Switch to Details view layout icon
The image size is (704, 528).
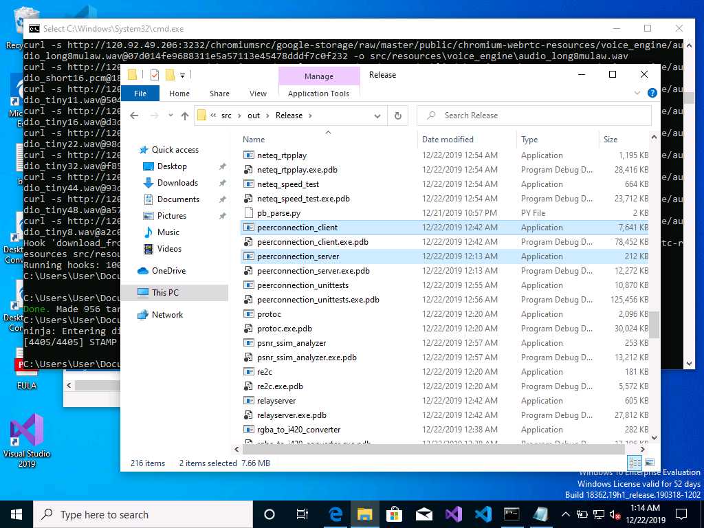(635, 463)
